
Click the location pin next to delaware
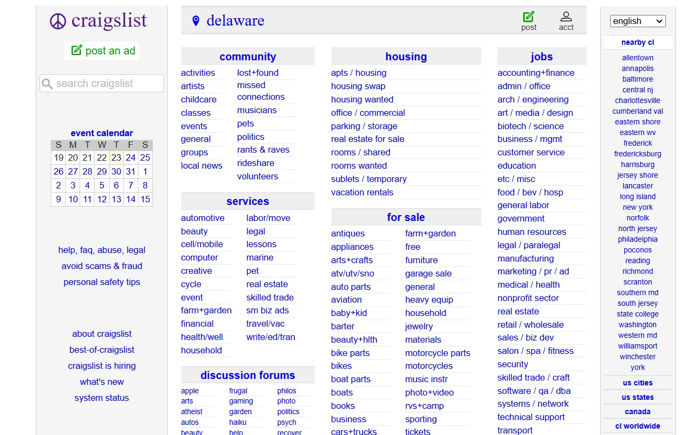tap(196, 21)
